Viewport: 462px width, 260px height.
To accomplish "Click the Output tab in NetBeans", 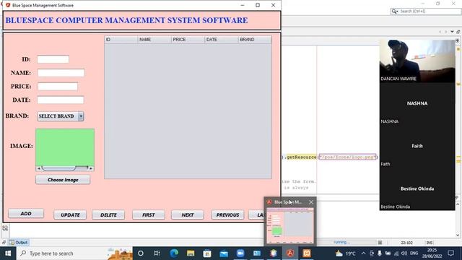I will (19, 243).
